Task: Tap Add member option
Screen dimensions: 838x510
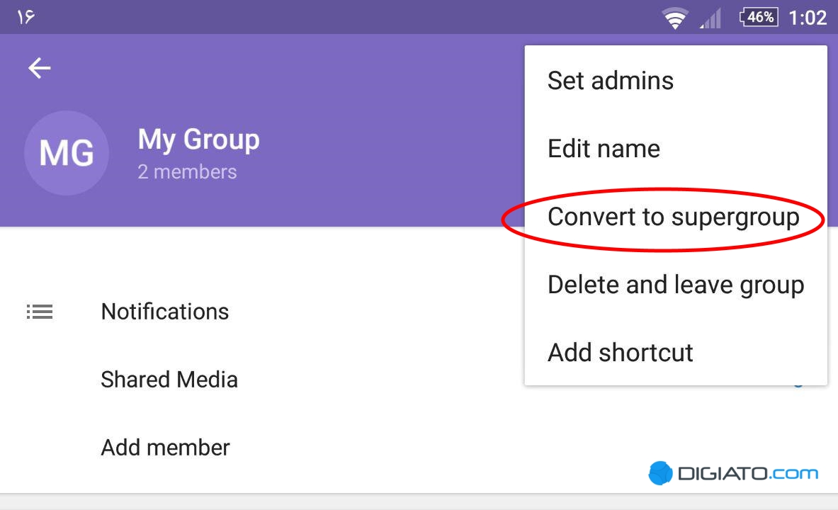Action: 262,447
